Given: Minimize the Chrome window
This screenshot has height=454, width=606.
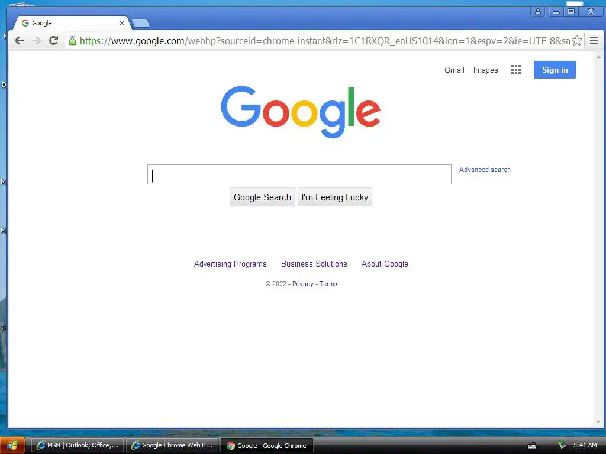Looking at the screenshot, I should (556, 11).
